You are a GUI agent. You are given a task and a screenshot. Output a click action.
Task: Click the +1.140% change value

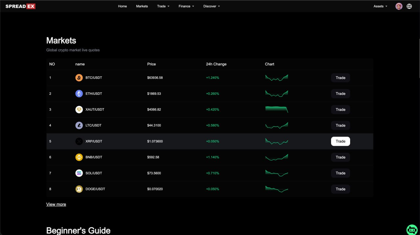point(213,157)
